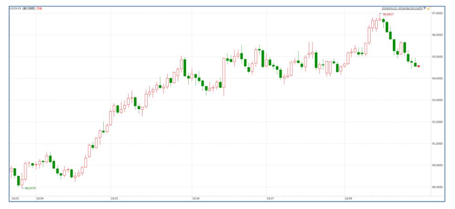Click the 91.0000 price axis label
The width and height of the screenshot is (455, 209).
point(438,144)
